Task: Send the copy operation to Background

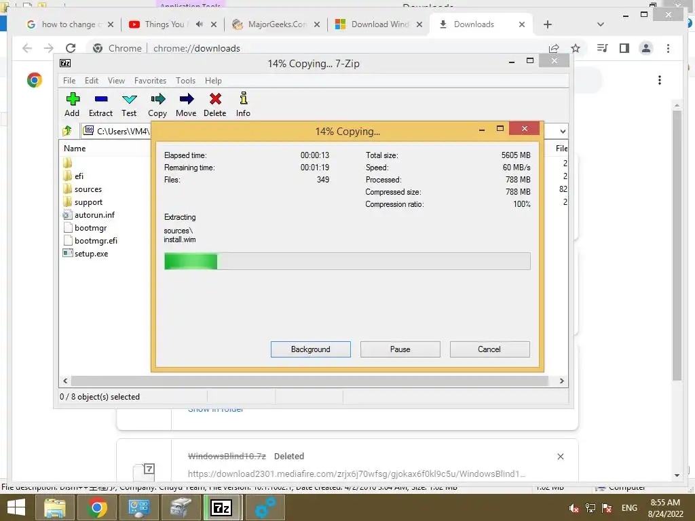Action: click(x=311, y=349)
